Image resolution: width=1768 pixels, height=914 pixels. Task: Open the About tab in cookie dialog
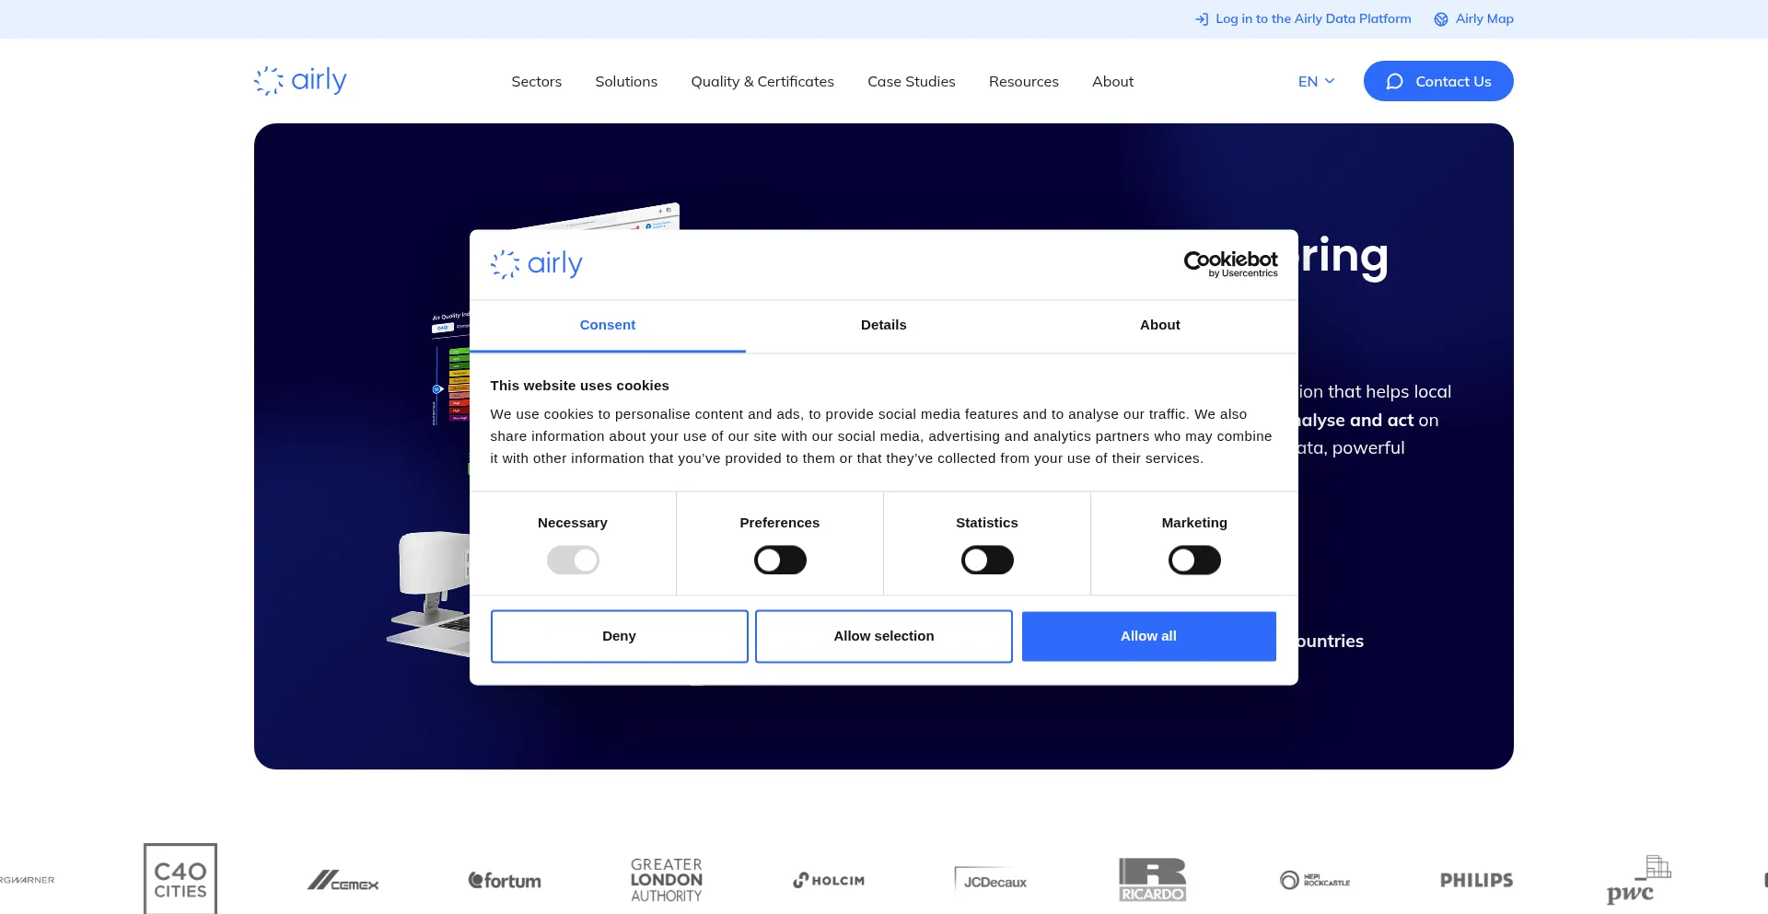(x=1159, y=325)
